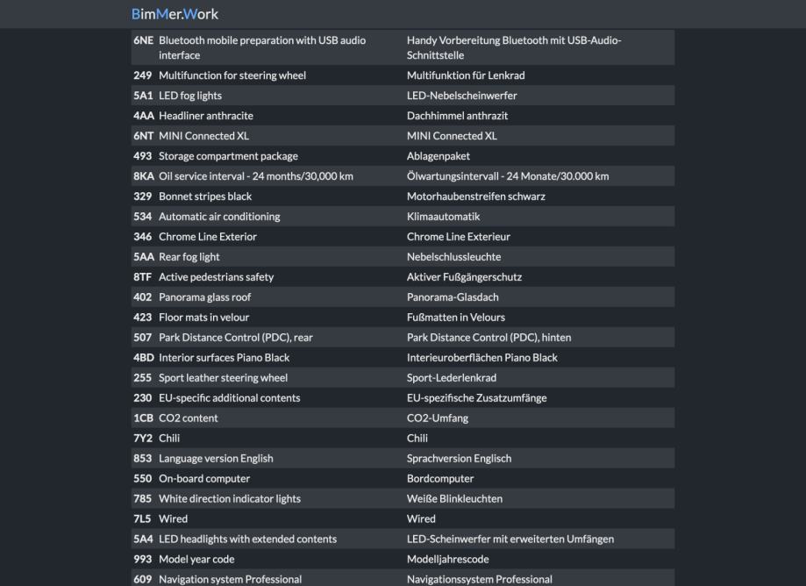Image resolution: width=806 pixels, height=586 pixels.
Task: Click the German text Klimaautomatik
Action: (x=444, y=217)
